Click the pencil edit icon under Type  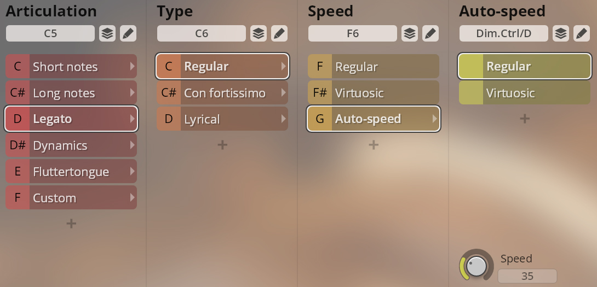(x=279, y=33)
